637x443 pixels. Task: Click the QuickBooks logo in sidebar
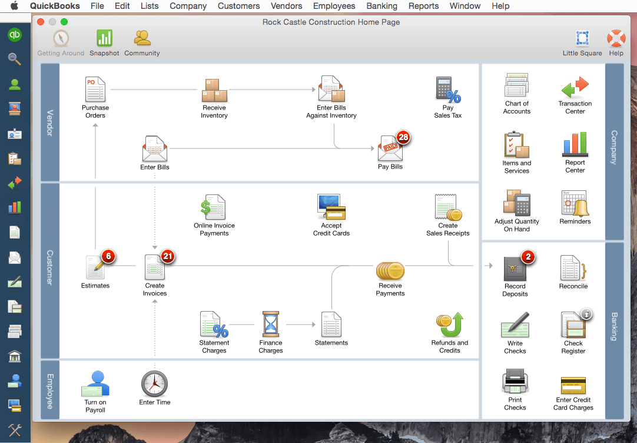click(15, 35)
